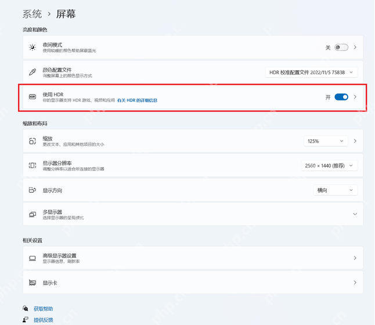This screenshot has width=375, height=325.
Task: Click the HDR badge icon
Action: click(x=33, y=97)
